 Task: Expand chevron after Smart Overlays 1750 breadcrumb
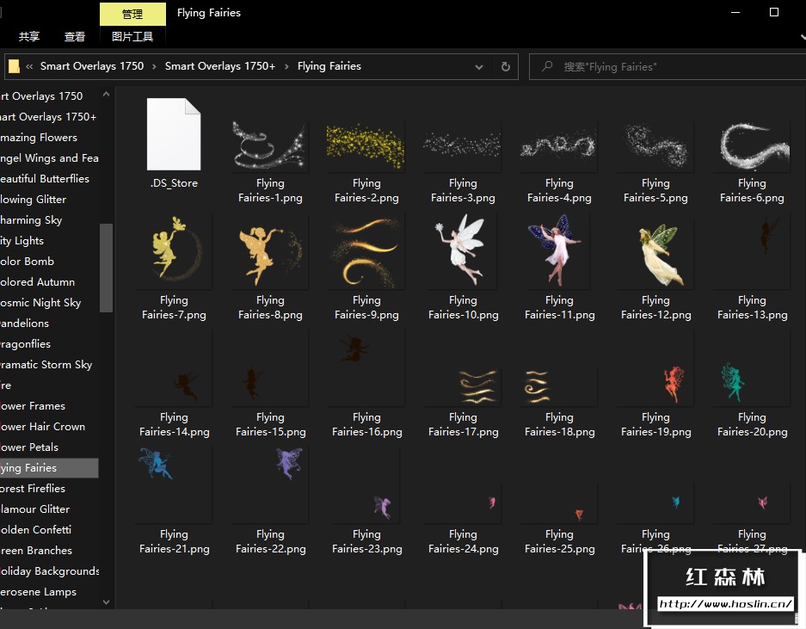tap(155, 66)
